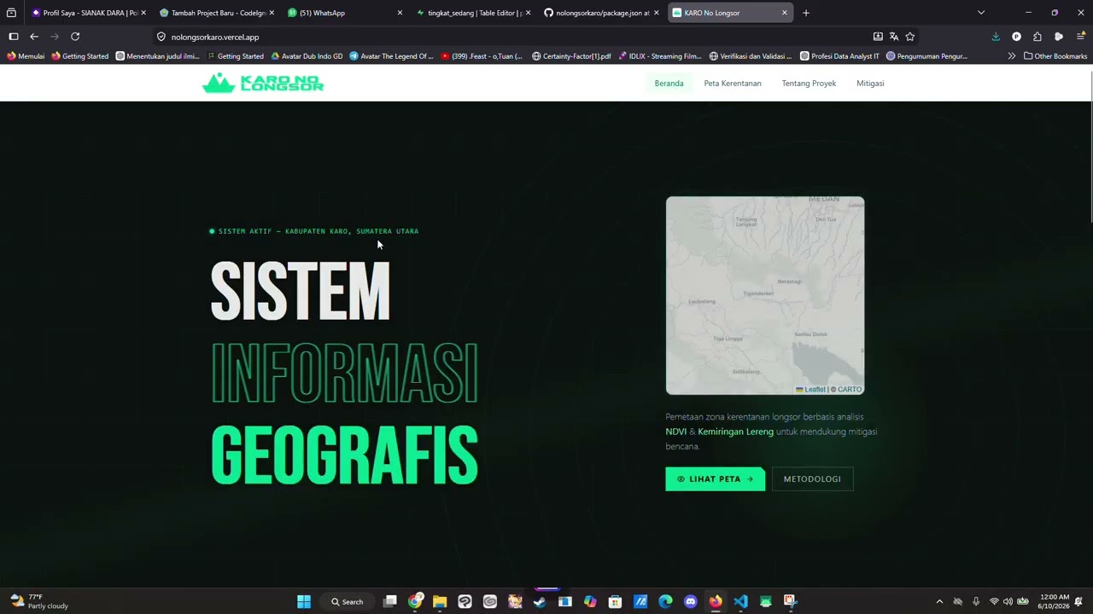Close the KARO No Longsor tab
This screenshot has height=614, width=1093.
tap(785, 13)
